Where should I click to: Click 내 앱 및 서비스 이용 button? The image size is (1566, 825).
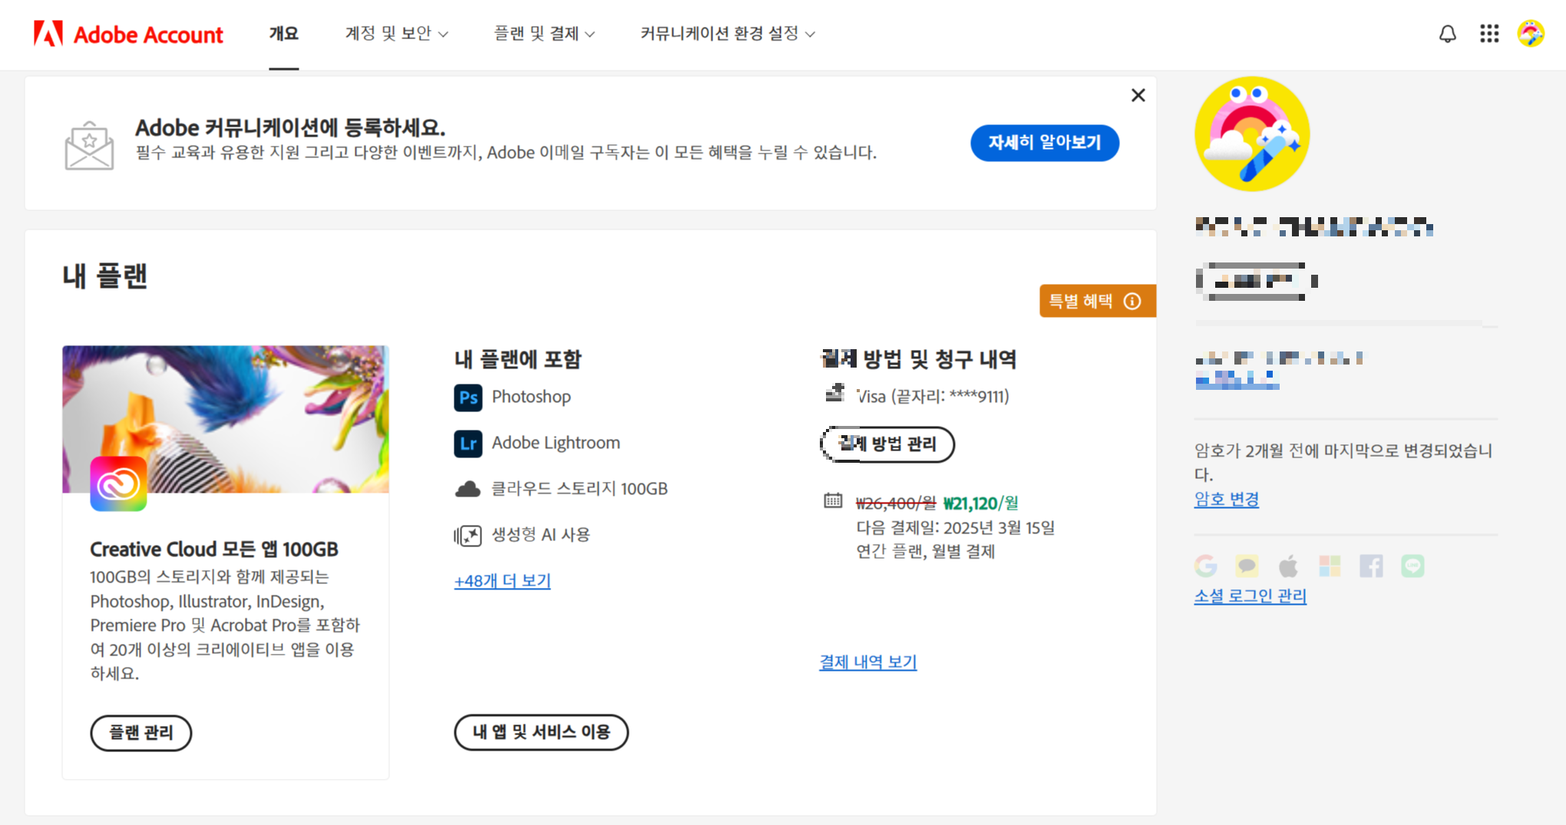pyautogui.click(x=541, y=732)
